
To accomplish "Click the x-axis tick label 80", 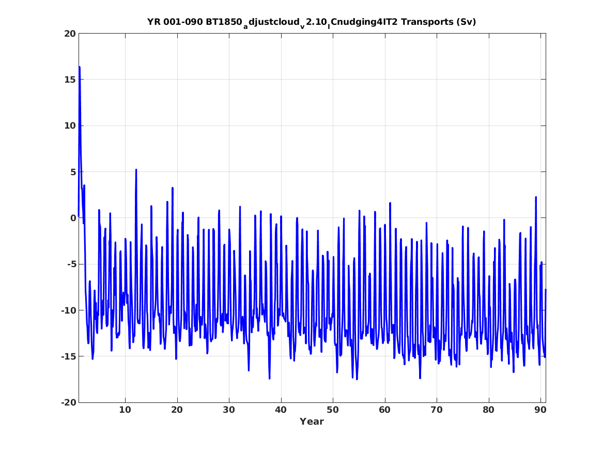I will (488, 410).
